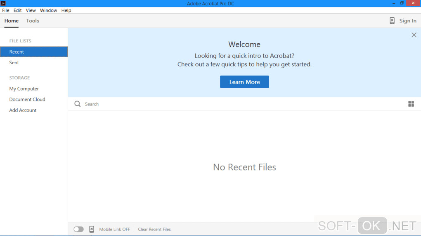This screenshot has width=421, height=236.
Task: Restore down the Acrobat window
Action: [x=402, y=3]
